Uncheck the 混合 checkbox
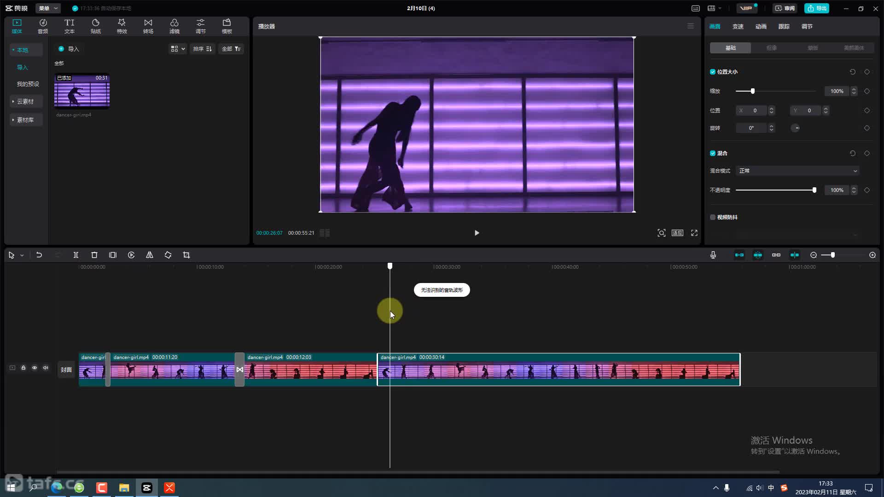This screenshot has width=884, height=497. (713, 153)
